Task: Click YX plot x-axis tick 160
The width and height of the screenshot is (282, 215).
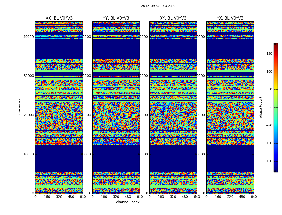Action: (218, 197)
